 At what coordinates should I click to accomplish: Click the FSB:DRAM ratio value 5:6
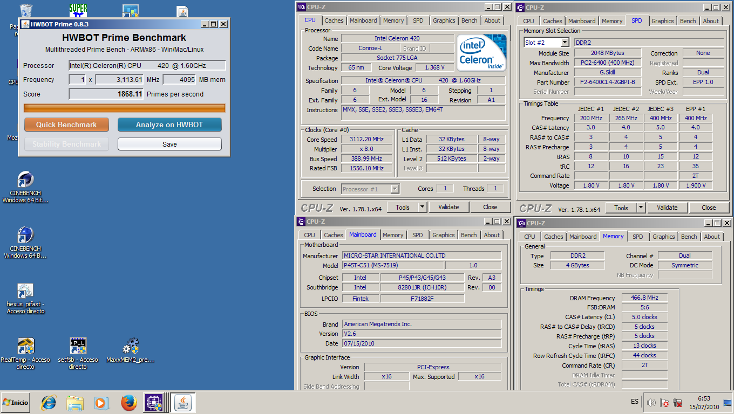tap(644, 307)
